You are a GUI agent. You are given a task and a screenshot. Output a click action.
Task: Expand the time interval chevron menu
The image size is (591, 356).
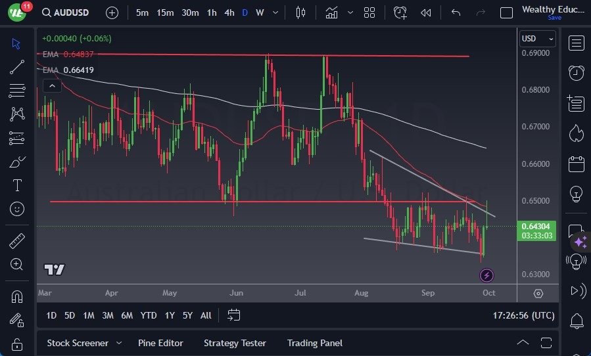coord(275,12)
